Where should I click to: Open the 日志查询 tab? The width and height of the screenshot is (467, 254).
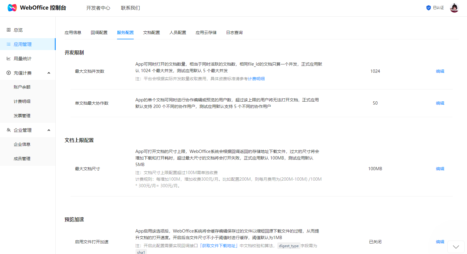[234, 32]
